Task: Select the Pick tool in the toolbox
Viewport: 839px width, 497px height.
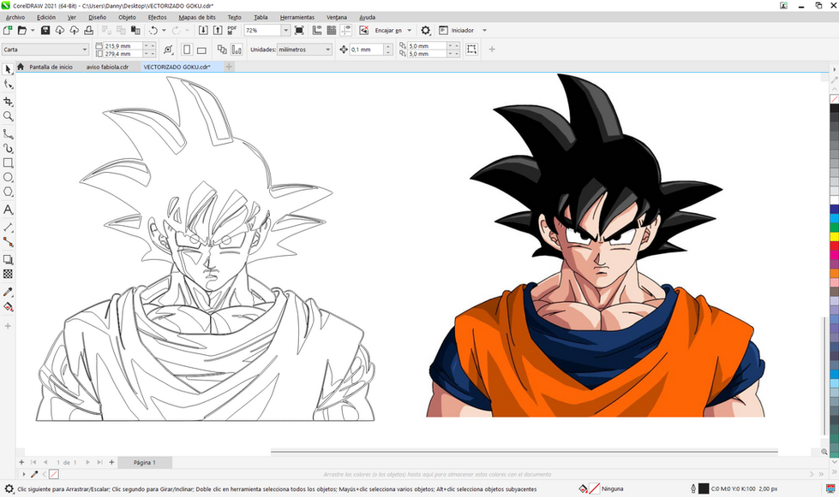Action: (8, 69)
